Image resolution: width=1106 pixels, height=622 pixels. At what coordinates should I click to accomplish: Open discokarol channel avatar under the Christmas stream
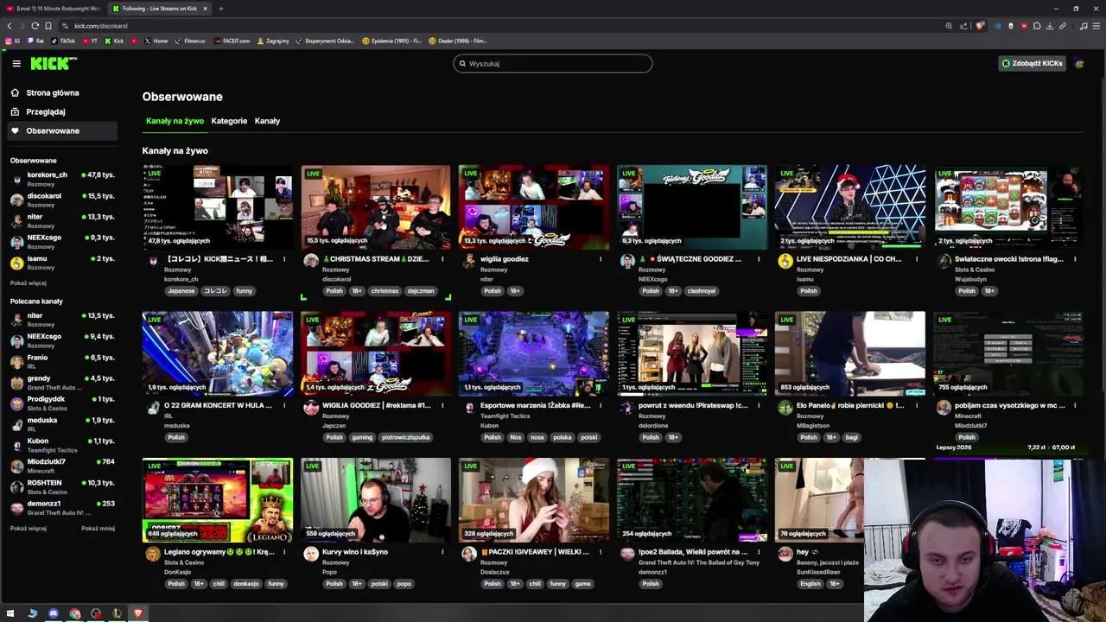coord(311,260)
